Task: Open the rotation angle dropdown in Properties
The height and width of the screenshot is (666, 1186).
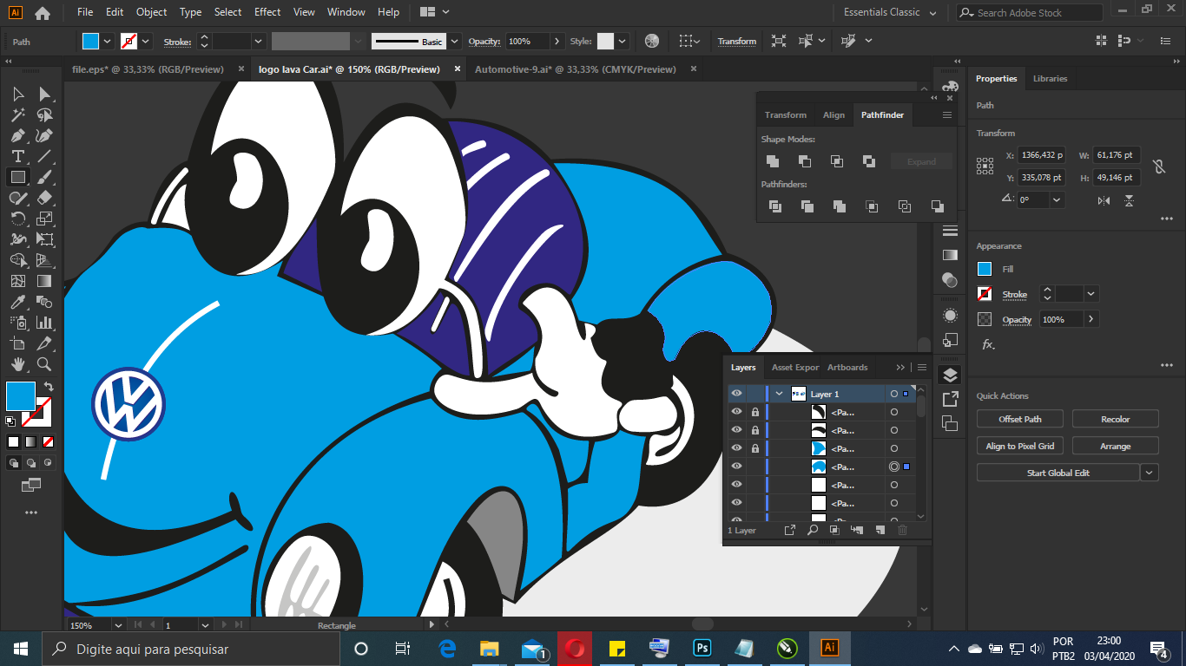Action: (1057, 199)
